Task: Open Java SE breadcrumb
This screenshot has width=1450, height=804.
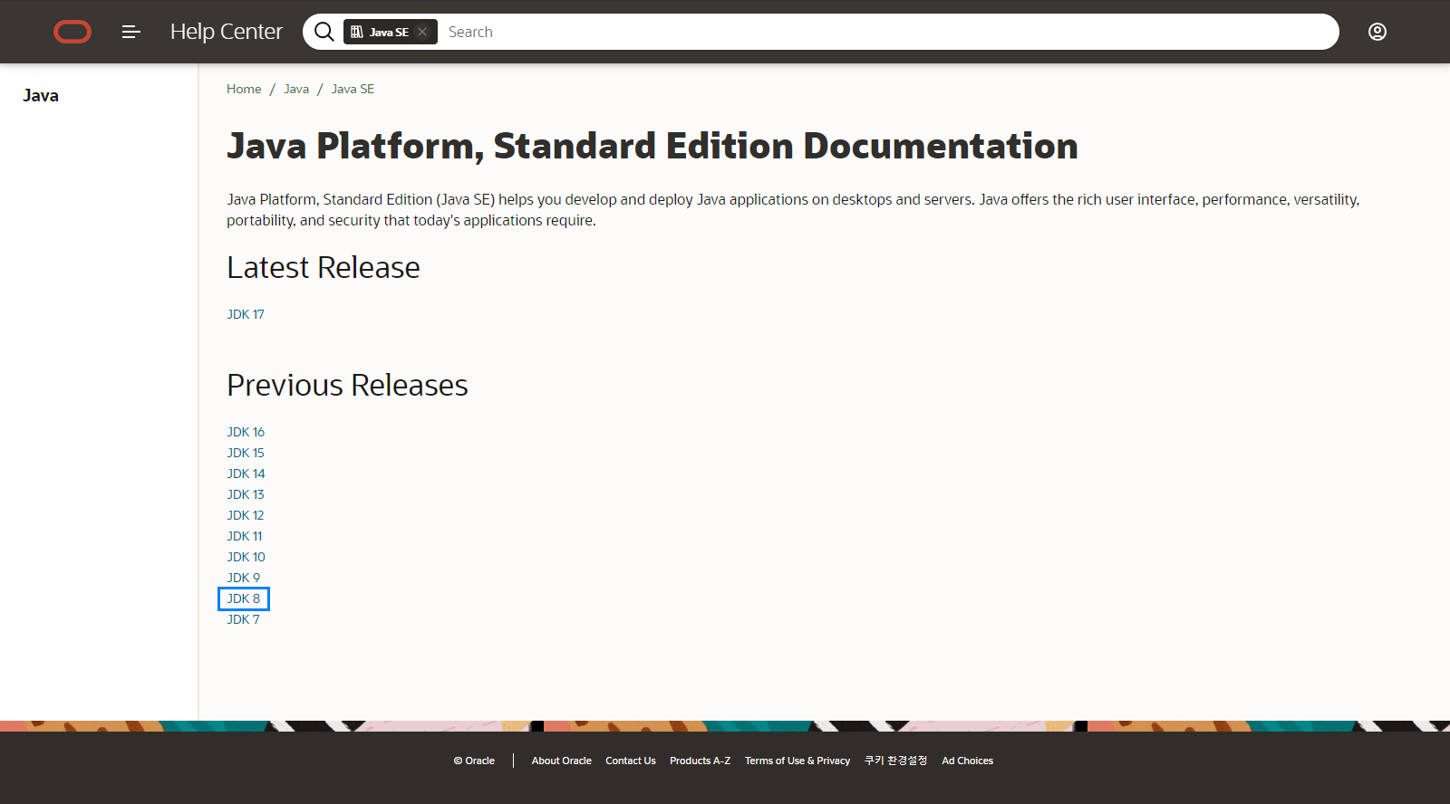Action: pos(353,89)
